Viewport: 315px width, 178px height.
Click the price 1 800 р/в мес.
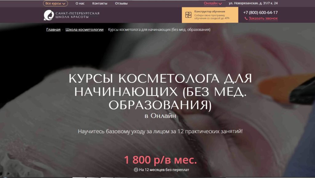pyautogui.click(x=160, y=160)
